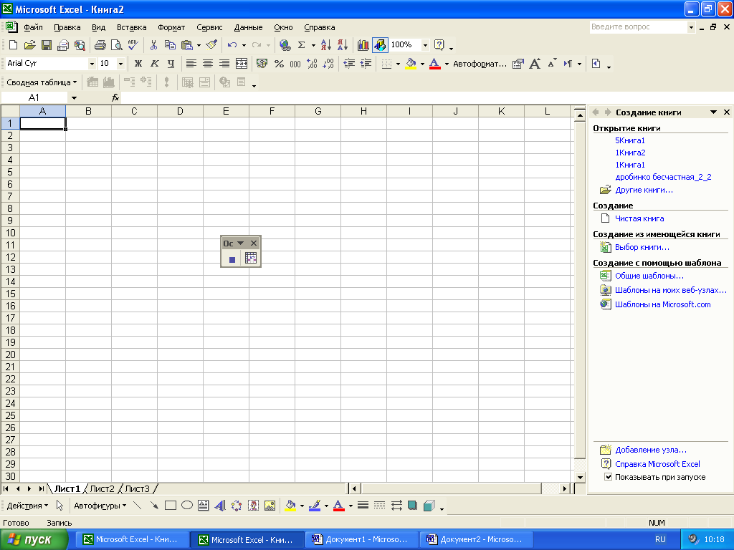
Task: Open the Chart Wizard icon
Action: (363, 45)
